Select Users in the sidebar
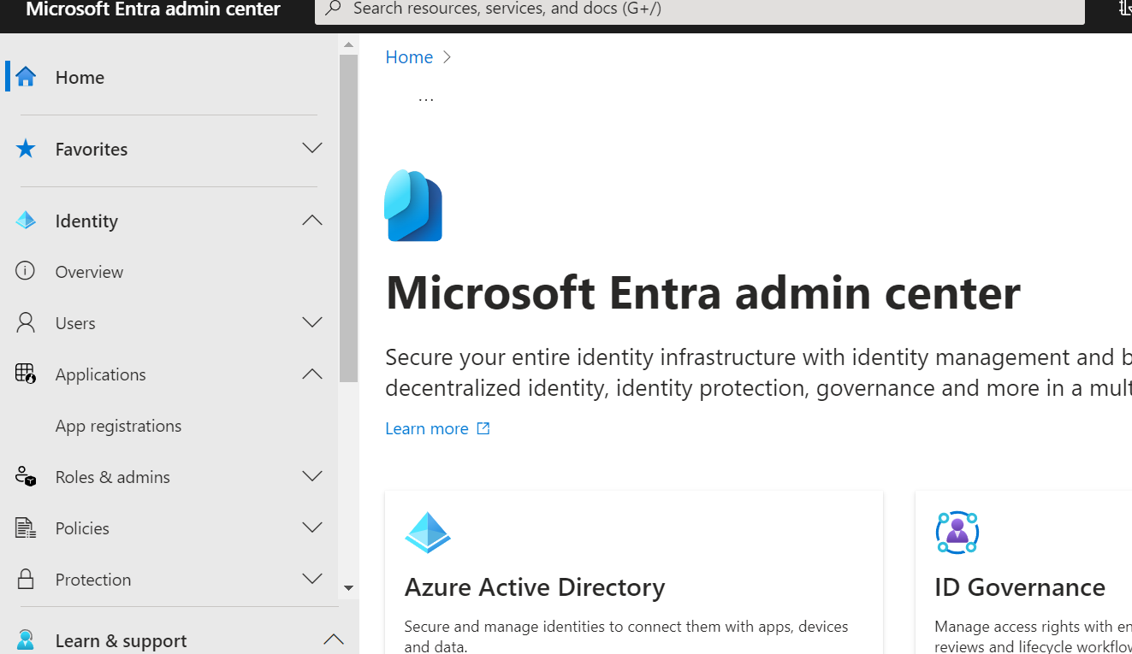The height and width of the screenshot is (654, 1132). 75,323
